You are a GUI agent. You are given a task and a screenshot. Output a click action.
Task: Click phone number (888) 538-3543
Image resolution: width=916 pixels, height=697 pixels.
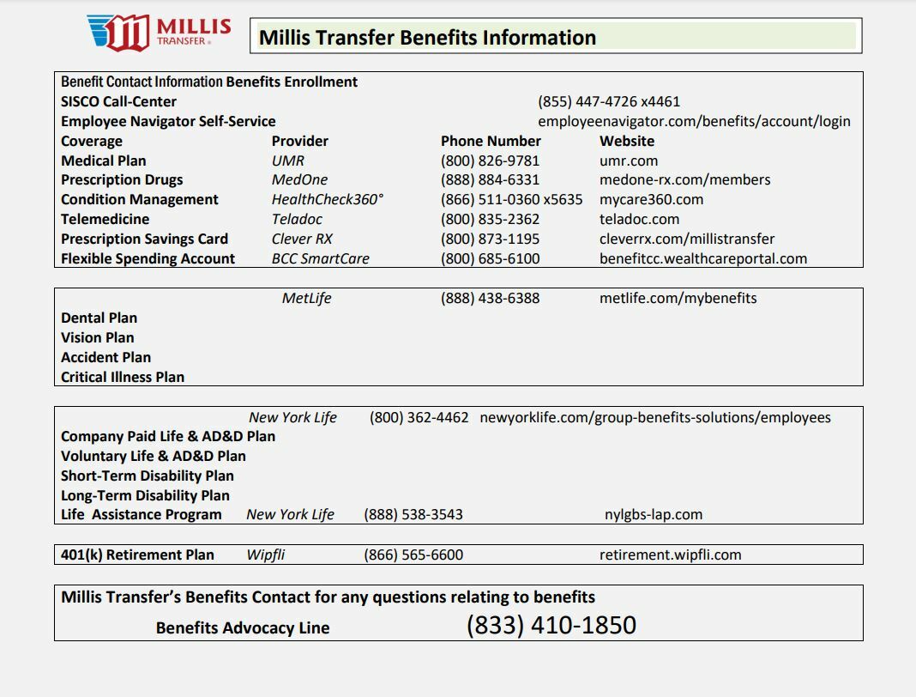tap(413, 514)
